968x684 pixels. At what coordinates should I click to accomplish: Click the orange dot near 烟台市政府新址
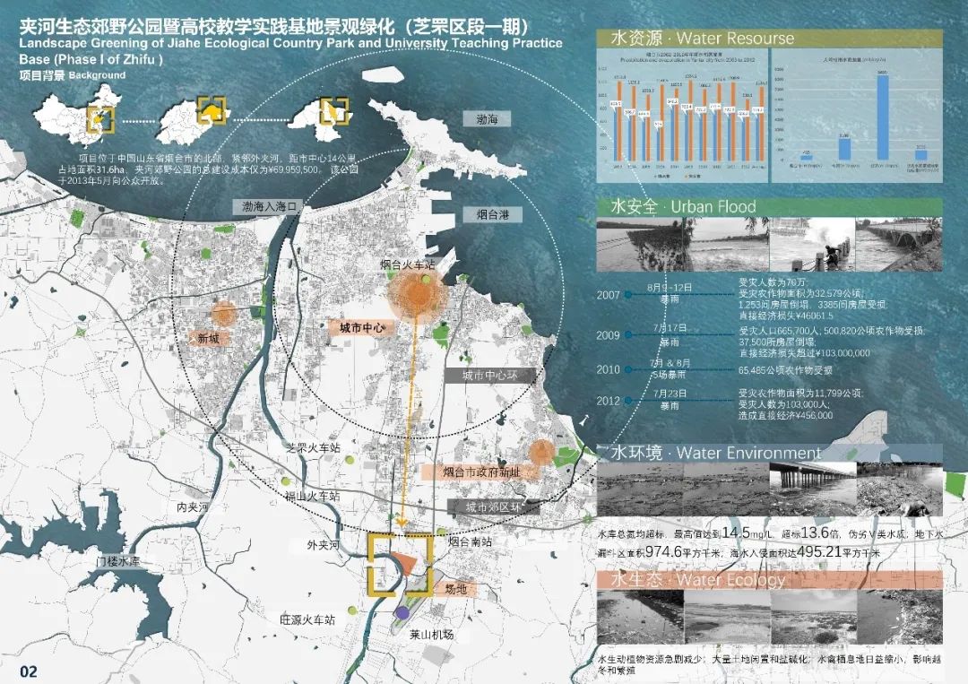(x=541, y=452)
